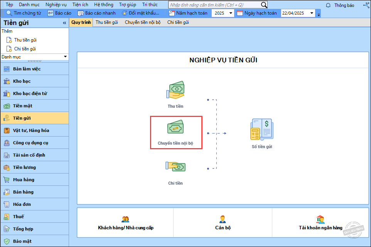
Task: Open Năm hạch toán year dropdown
Action: [231, 13]
